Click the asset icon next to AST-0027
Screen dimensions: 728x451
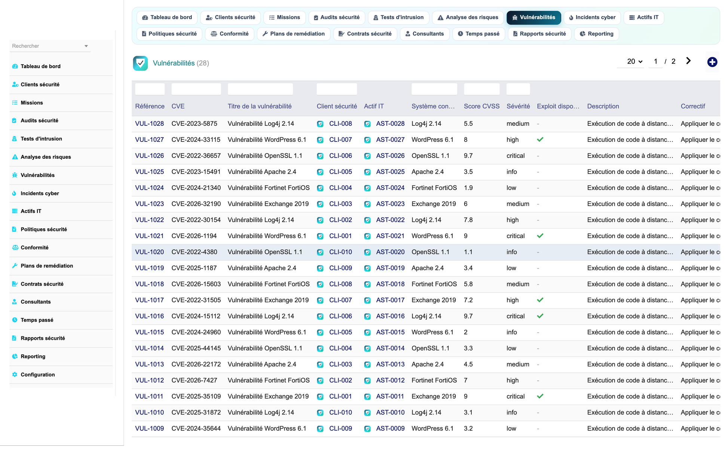367,140
